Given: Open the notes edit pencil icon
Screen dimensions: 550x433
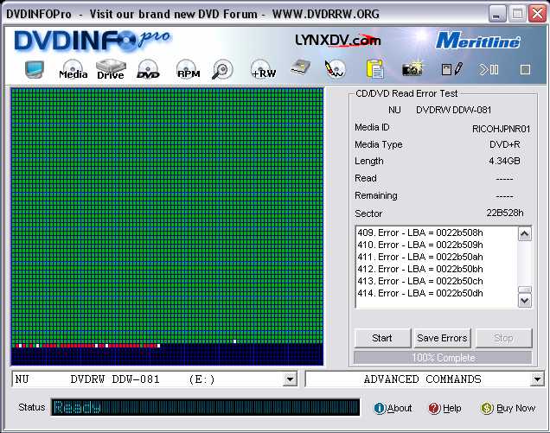Looking at the screenshot, I should click(x=452, y=69).
